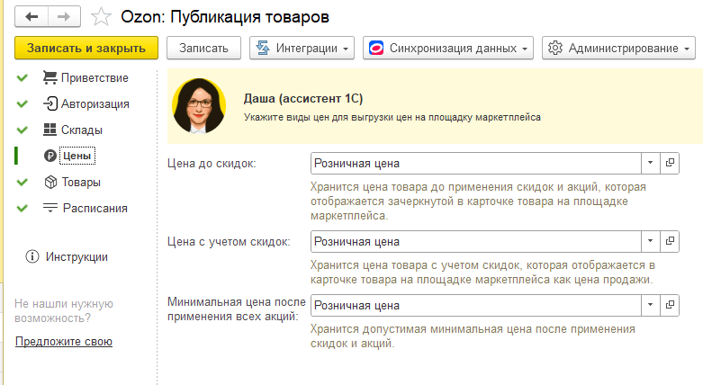Expand the Цена до скидок dropdown arrow
This screenshot has width=703, height=385.
[x=650, y=163]
